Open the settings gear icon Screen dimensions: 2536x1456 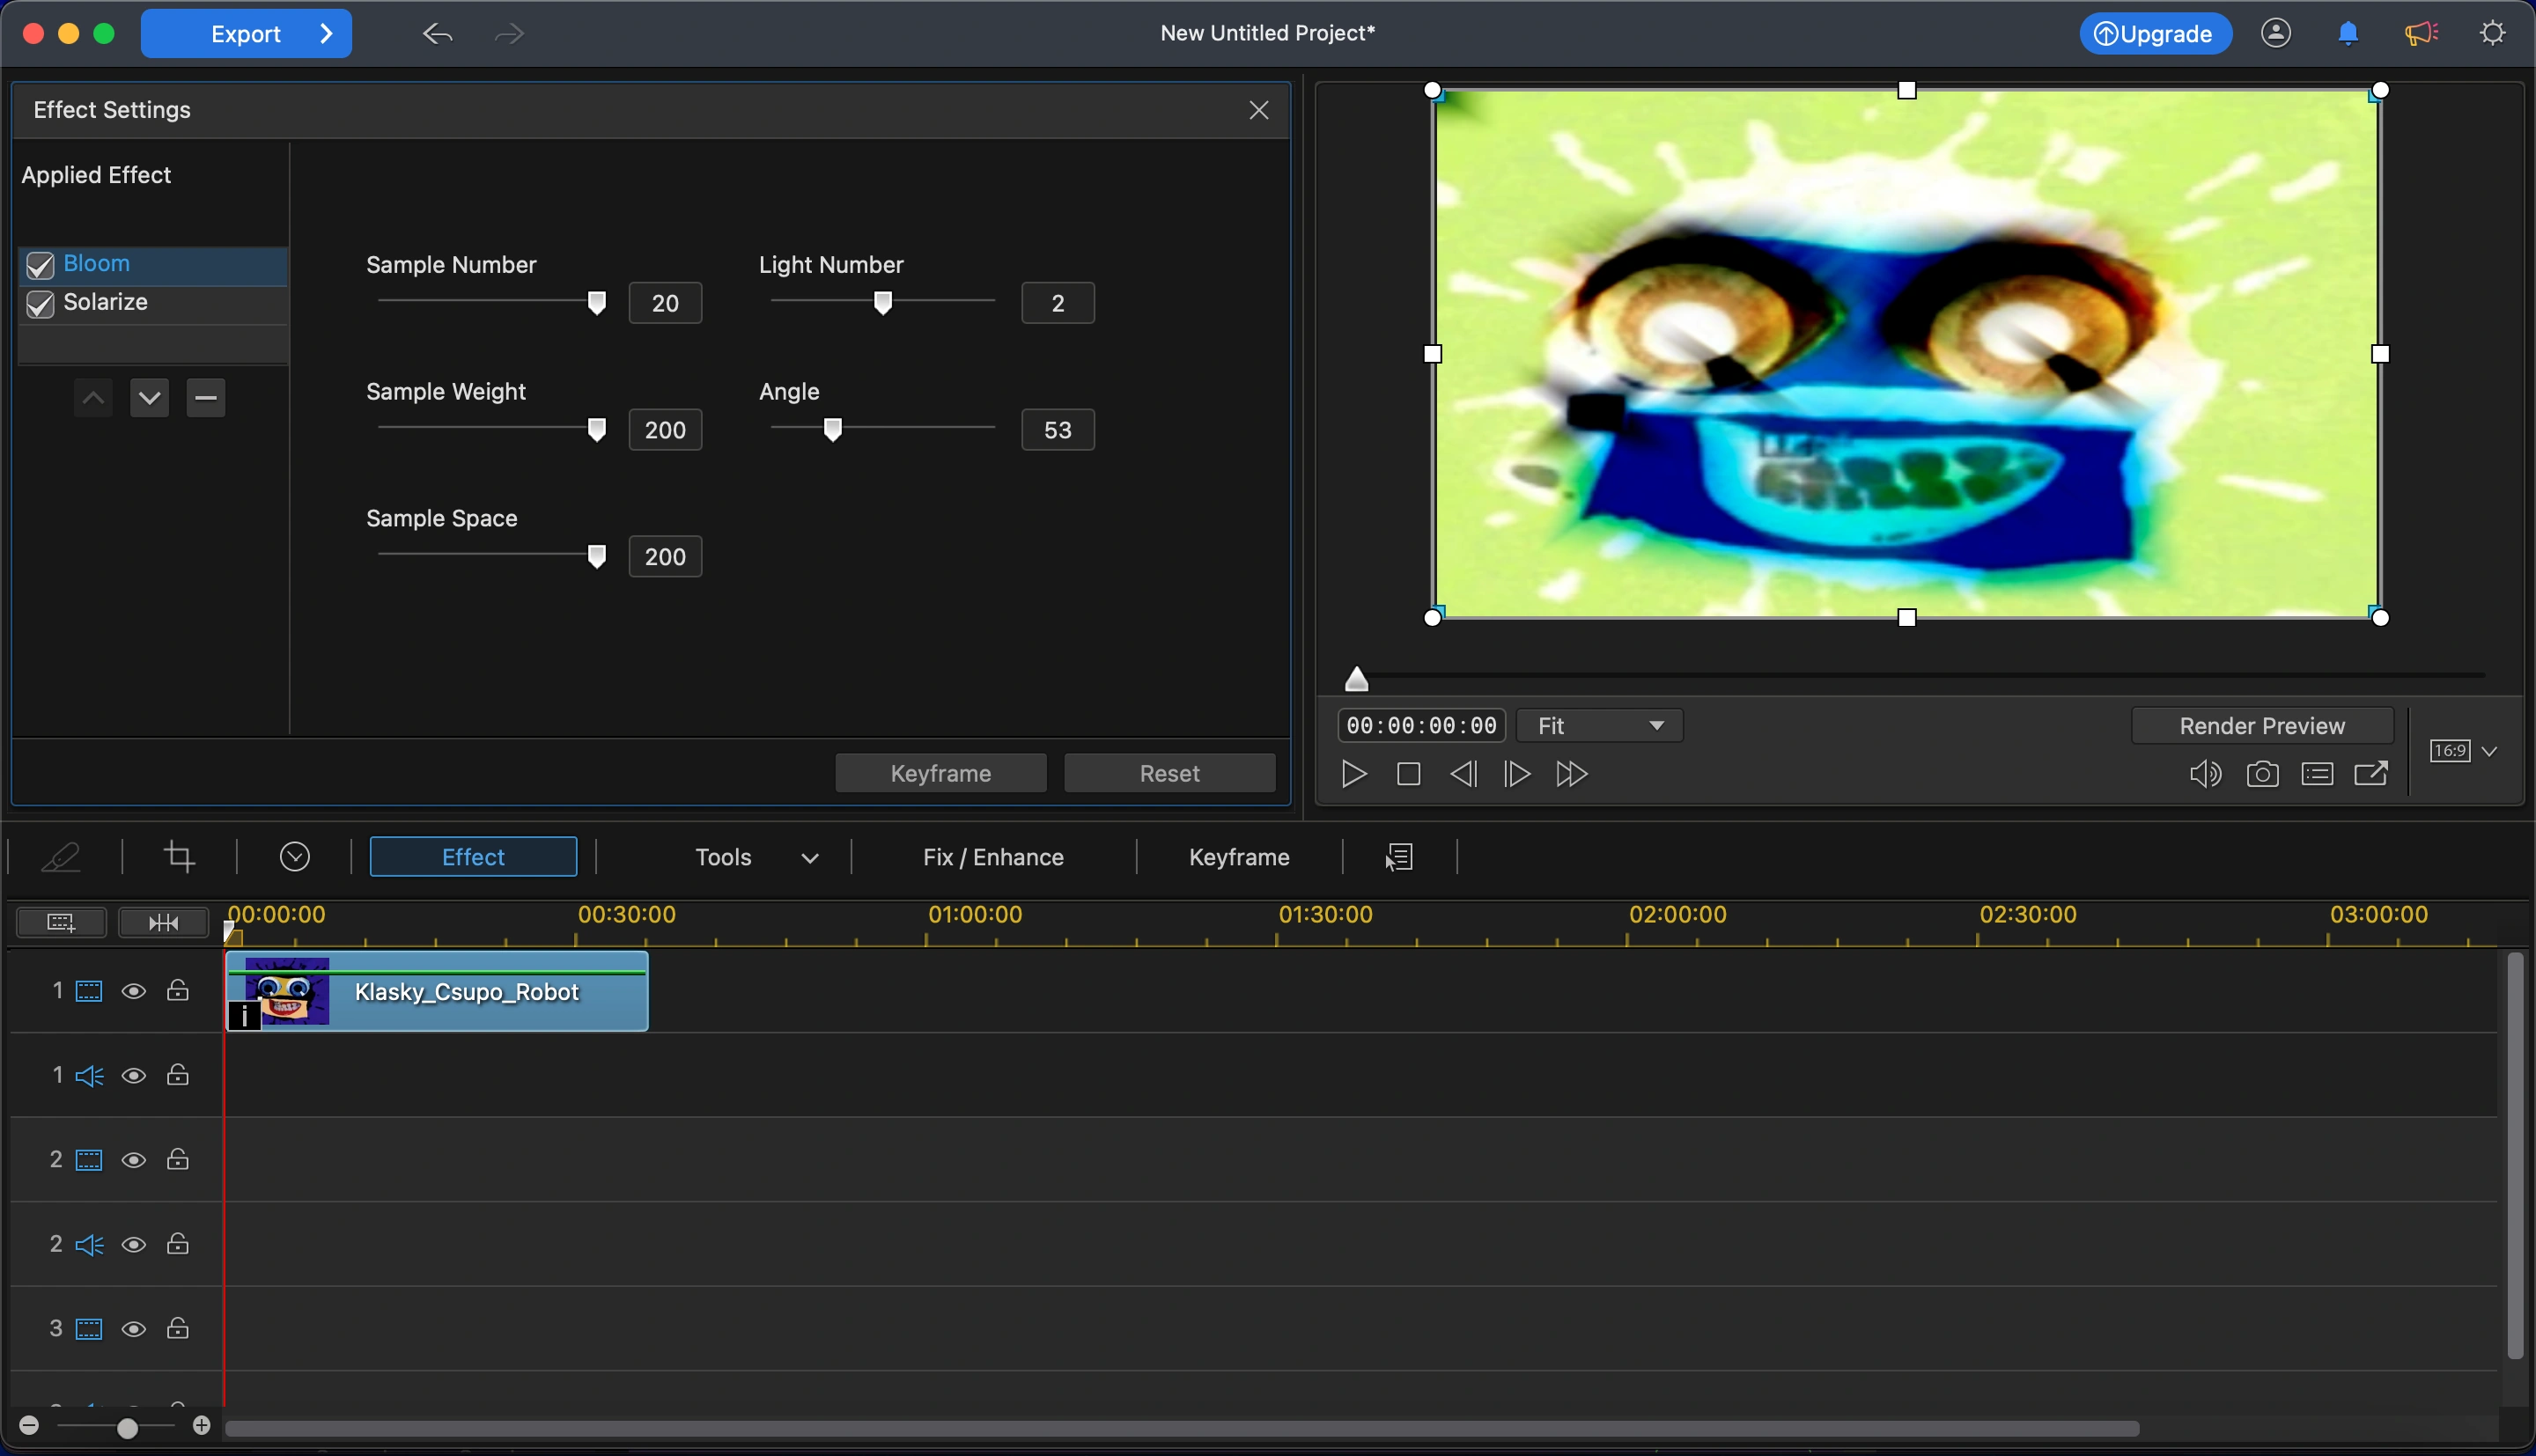coord(2493,34)
